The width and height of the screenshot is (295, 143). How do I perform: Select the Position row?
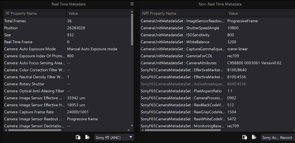[x=67, y=28]
